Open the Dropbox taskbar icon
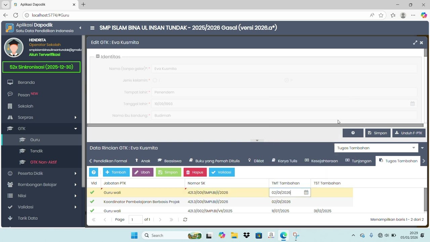This screenshot has width=430, height=242. point(247,235)
